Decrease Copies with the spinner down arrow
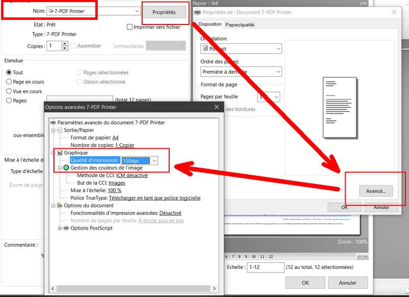 point(65,48)
